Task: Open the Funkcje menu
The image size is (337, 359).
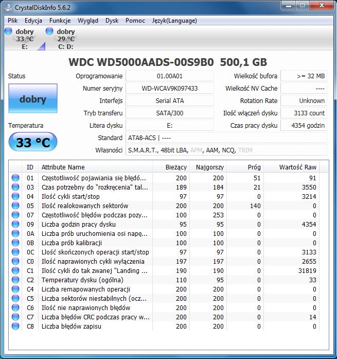Action: pos(60,21)
